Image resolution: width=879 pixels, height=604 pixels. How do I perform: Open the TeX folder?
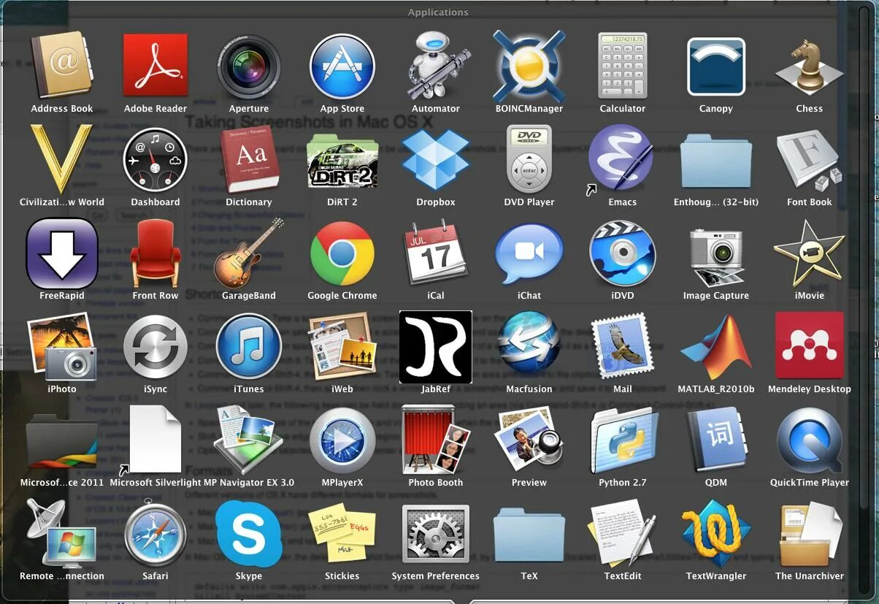[529, 535]
